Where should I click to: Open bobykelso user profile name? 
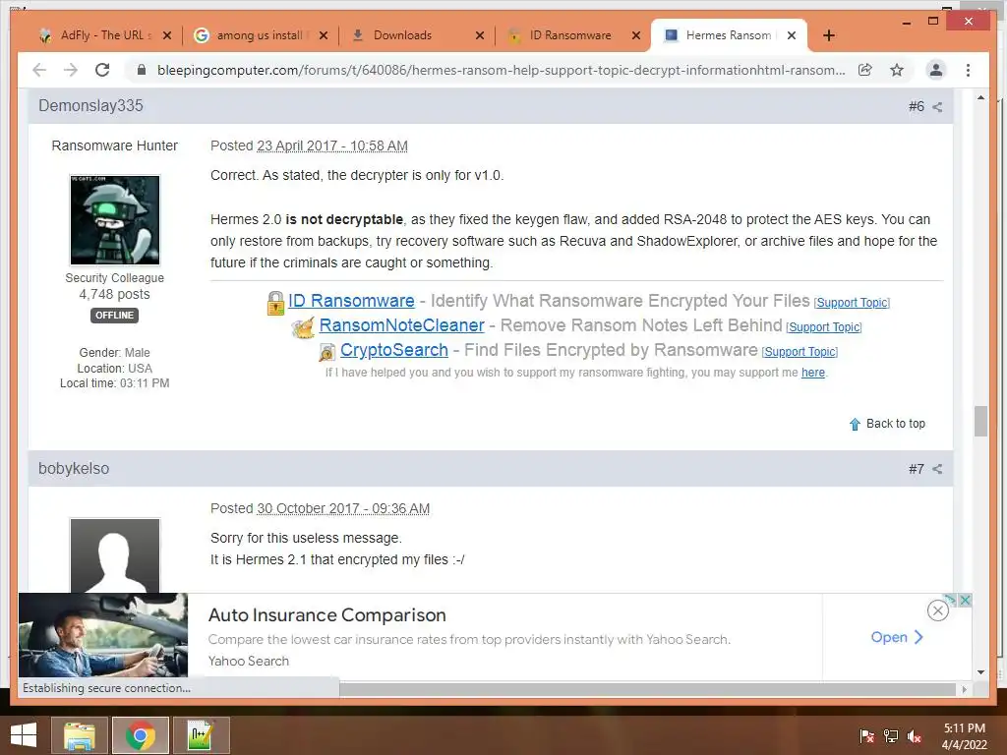click(74, 469)
